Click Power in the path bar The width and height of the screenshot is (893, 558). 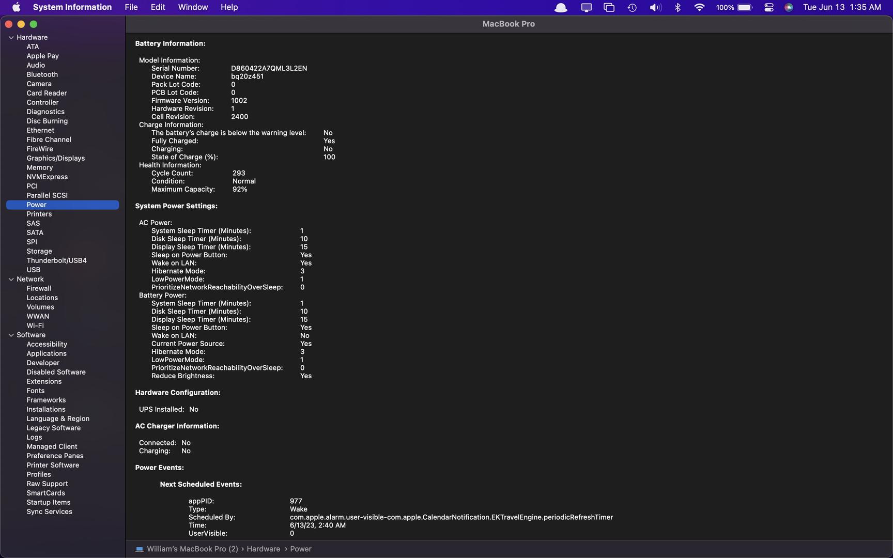[x=301, y=549]
